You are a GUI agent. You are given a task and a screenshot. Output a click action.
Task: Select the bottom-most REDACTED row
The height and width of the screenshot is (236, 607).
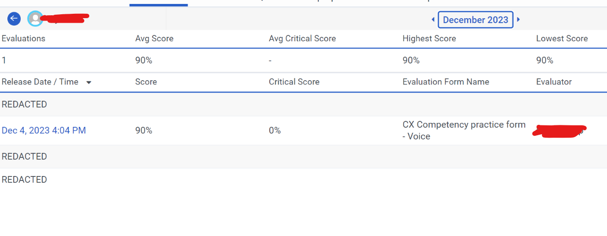[x=25, y=179]
